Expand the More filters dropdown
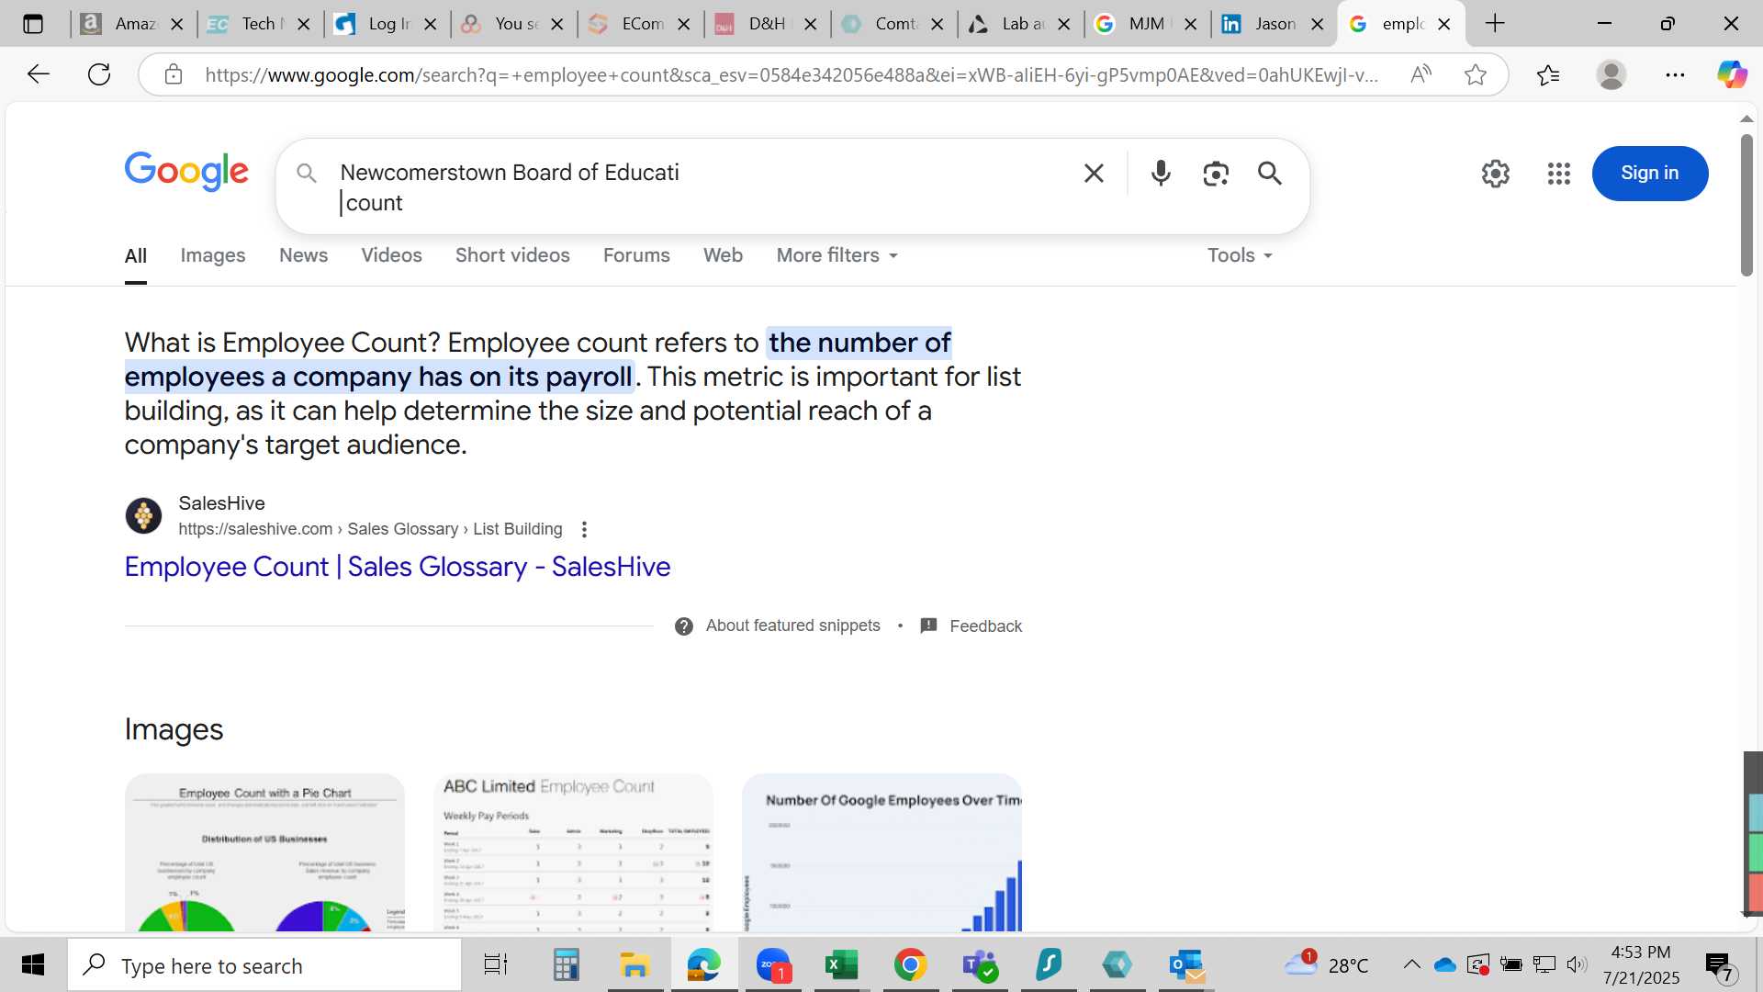1763x992 pixels. pyautogui.click(x=837, y=255)
